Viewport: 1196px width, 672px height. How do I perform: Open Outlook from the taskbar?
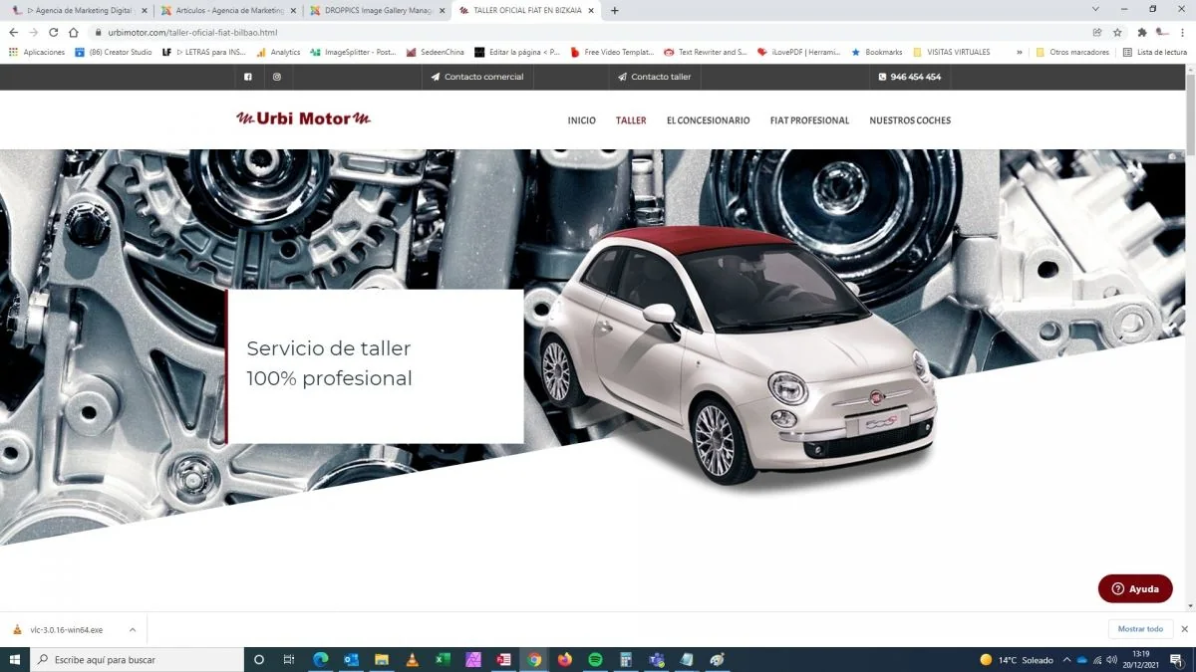coord(351,659)
